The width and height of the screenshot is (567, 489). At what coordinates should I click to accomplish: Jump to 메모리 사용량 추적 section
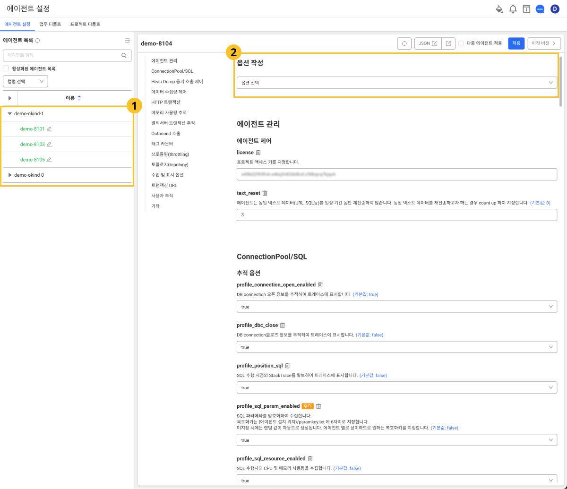[x=169, y=112]
